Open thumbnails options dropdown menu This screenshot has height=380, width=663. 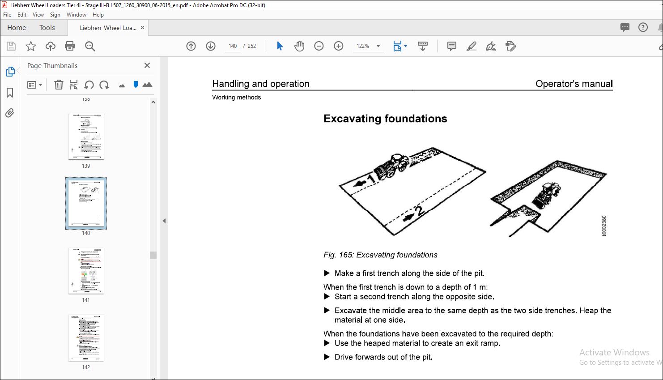click(x=34, y=85)
